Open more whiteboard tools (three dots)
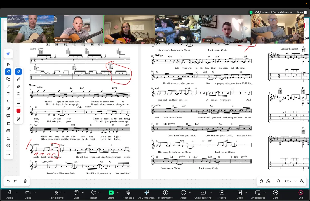Viewport: 310px width, 201px height. point(8,155)
